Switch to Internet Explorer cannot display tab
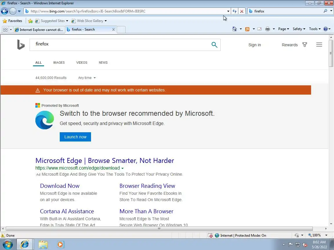 coord(39,30)
